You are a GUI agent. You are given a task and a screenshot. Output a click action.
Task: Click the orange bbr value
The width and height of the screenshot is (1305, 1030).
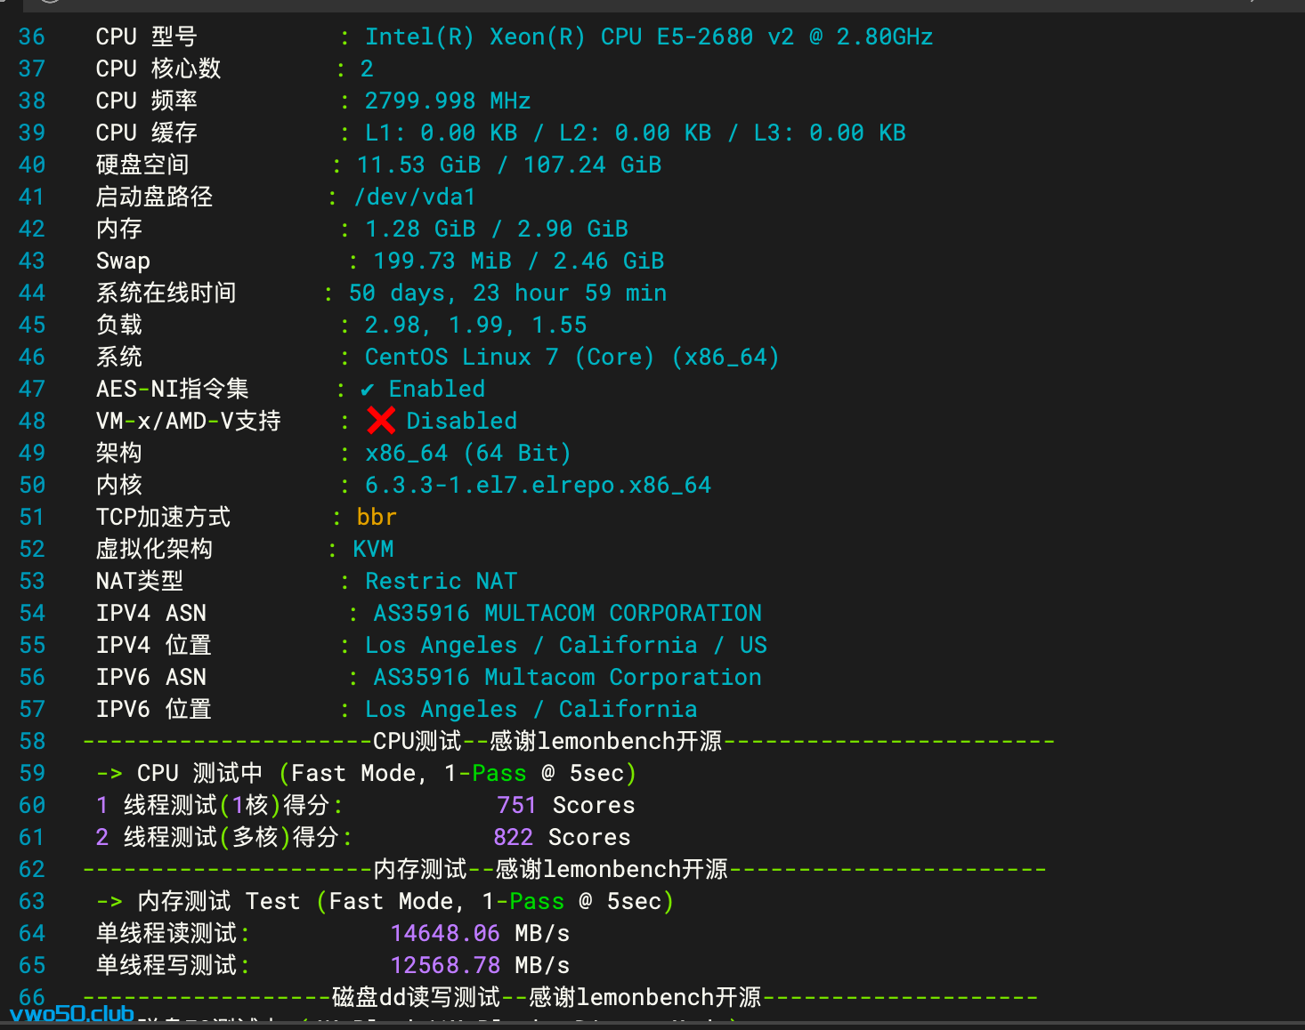pos(377,518)
